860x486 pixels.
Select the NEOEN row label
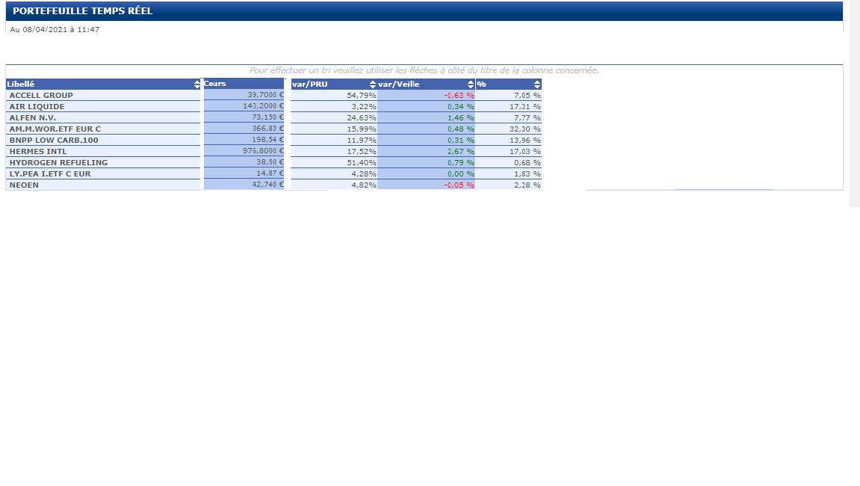tap(24, 185)
